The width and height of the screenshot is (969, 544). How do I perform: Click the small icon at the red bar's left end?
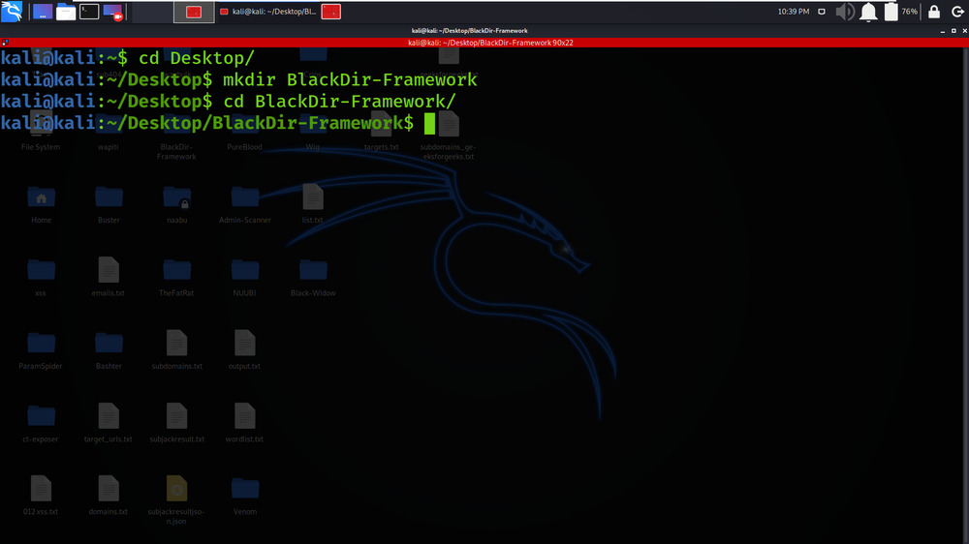[4, 43]
